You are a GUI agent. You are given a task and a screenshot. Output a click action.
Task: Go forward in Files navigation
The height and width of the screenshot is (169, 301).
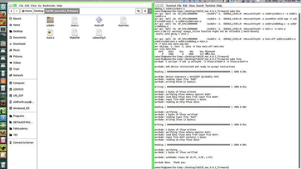(x=16, y=11)
